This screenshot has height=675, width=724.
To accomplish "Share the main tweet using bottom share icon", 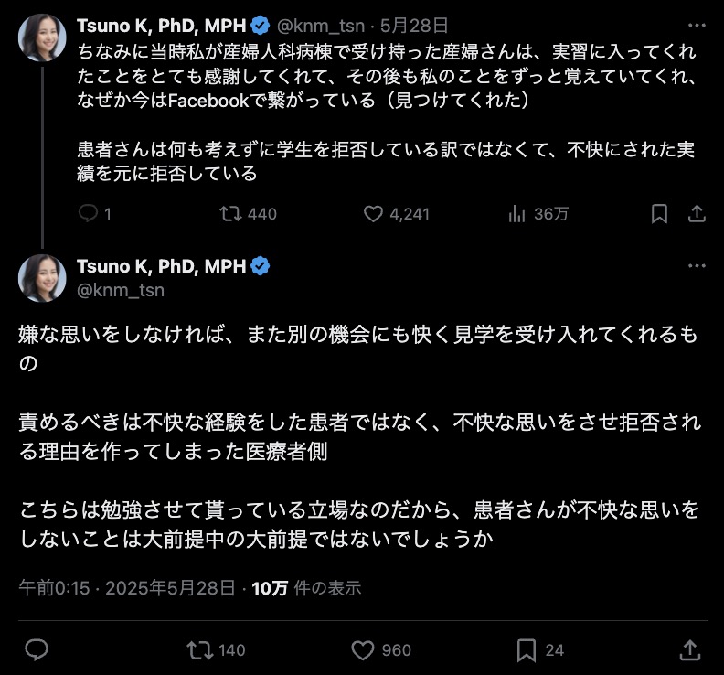I will (690, 649).
